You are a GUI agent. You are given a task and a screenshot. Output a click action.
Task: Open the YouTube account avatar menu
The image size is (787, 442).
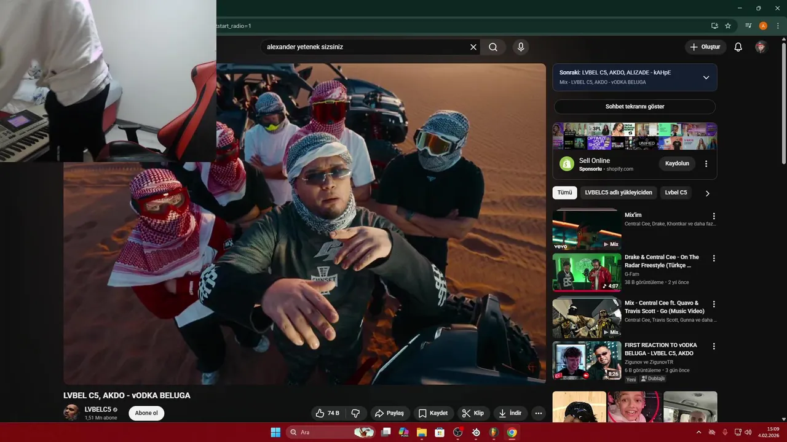[761, 47]
